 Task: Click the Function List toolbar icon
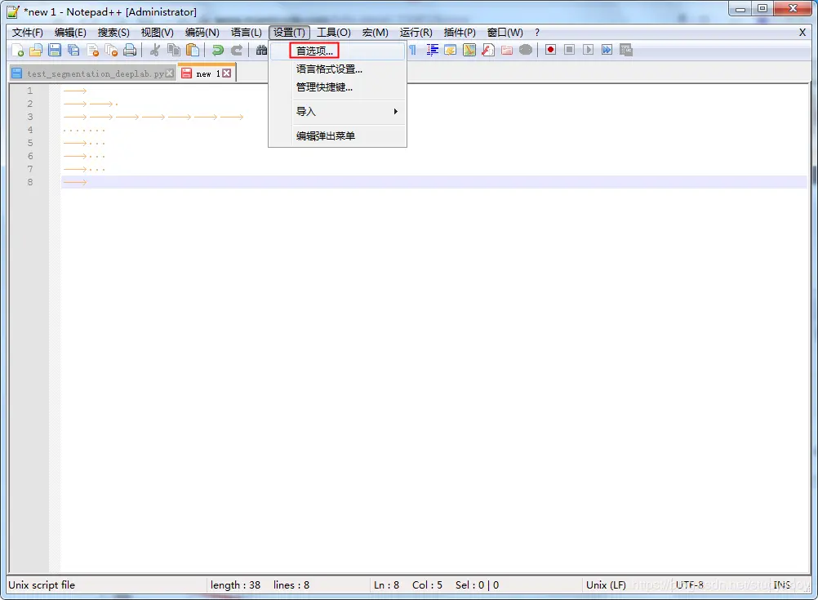487,50
